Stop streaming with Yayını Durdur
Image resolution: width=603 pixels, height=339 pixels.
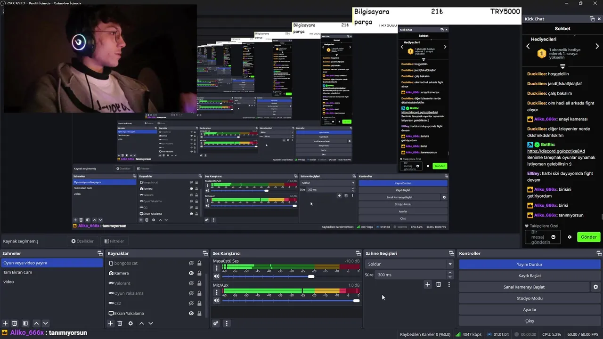point(530,264)
